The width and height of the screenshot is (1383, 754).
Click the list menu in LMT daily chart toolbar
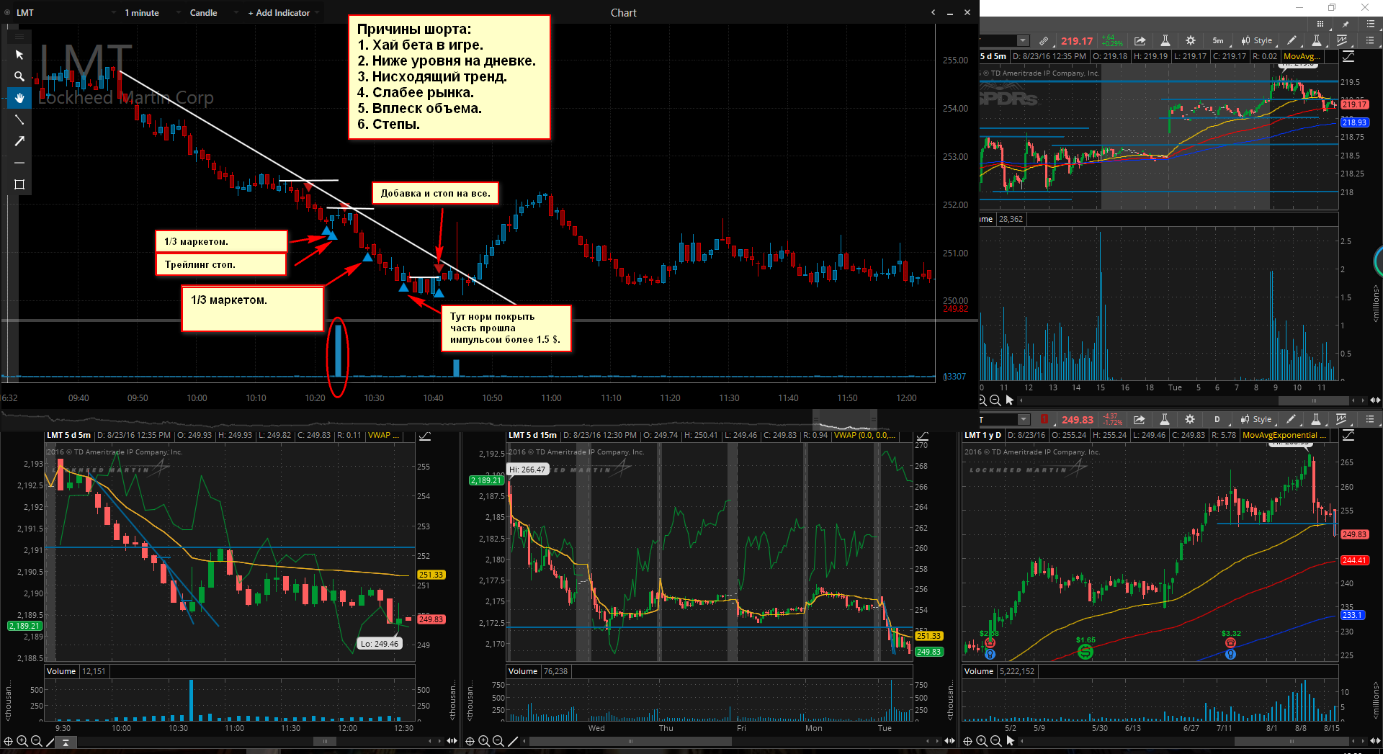coord(1370,419)
